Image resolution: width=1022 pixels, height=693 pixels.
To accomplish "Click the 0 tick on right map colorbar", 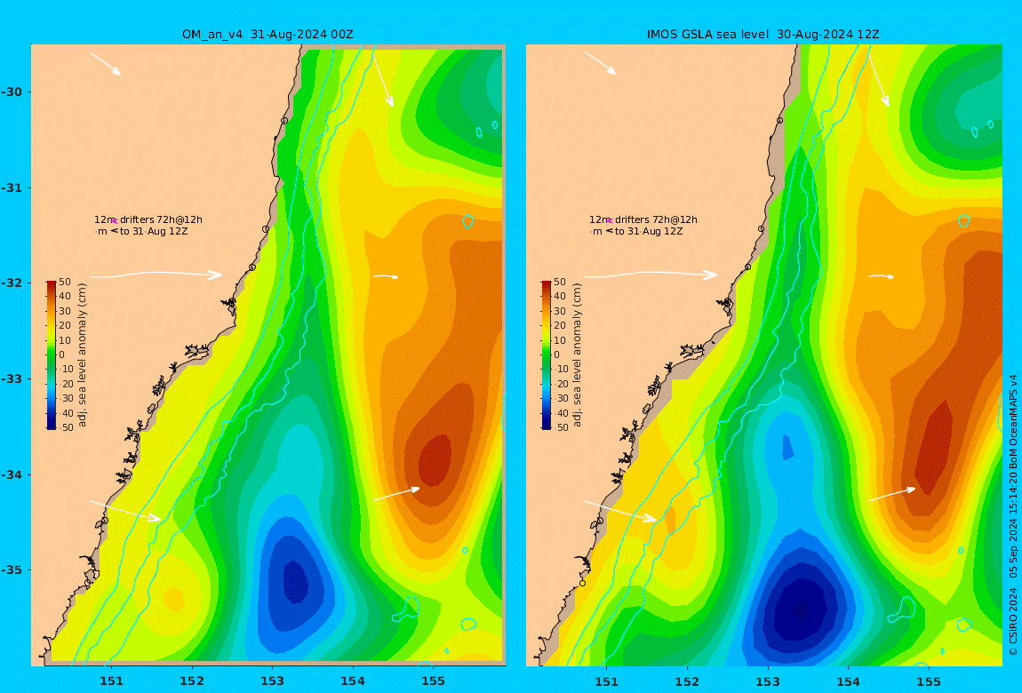I will [x=557, y=355].
